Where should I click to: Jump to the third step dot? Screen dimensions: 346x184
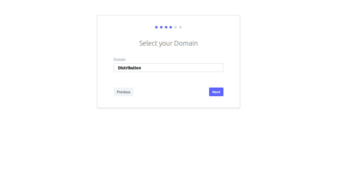point(166,27)
